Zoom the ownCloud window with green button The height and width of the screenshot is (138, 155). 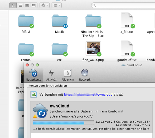pos(37,65)
